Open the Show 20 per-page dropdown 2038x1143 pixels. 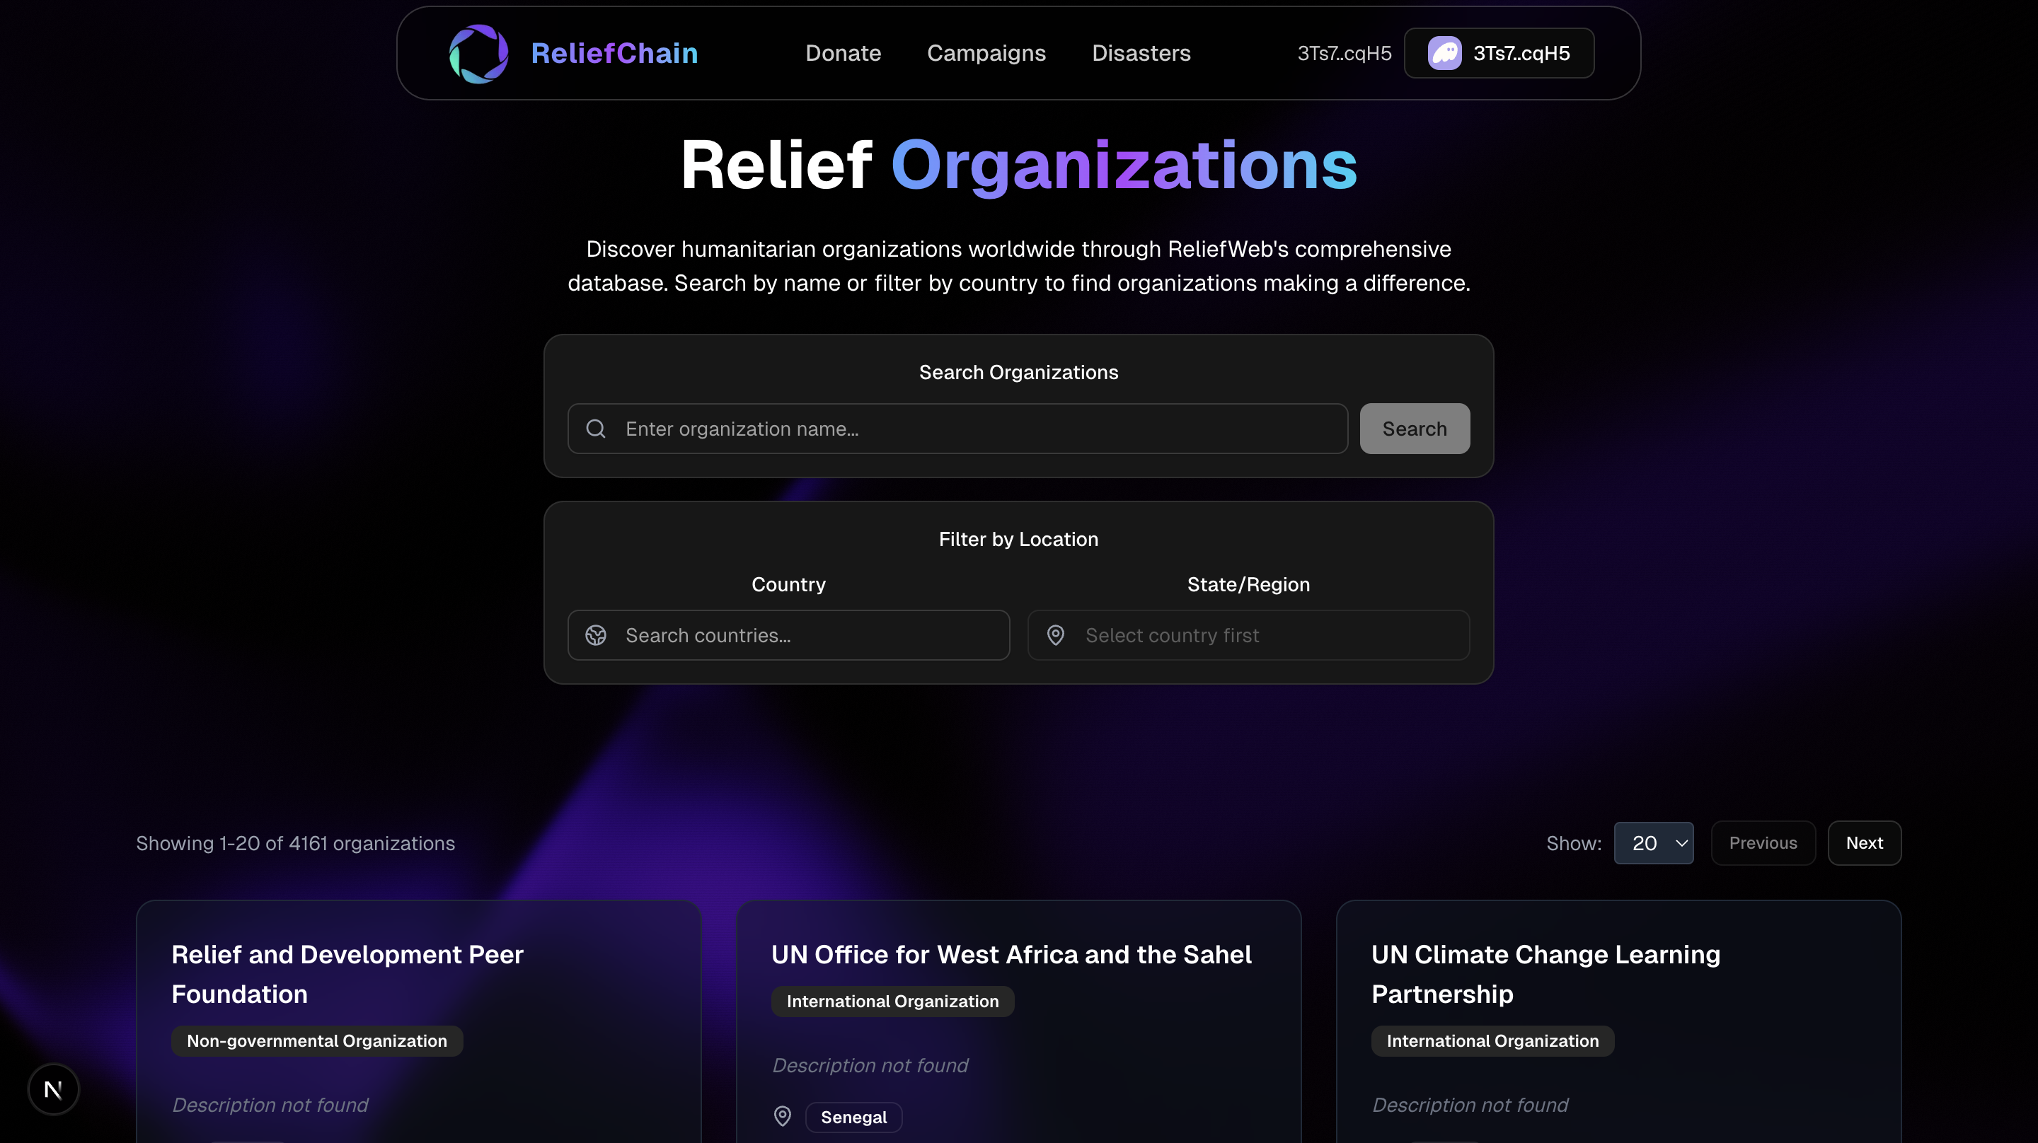coord(1653,843)
